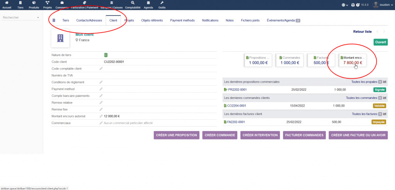Open the Produits module icon
The height and width of the screenshot is (190, 395).
[x=34, y=3]
